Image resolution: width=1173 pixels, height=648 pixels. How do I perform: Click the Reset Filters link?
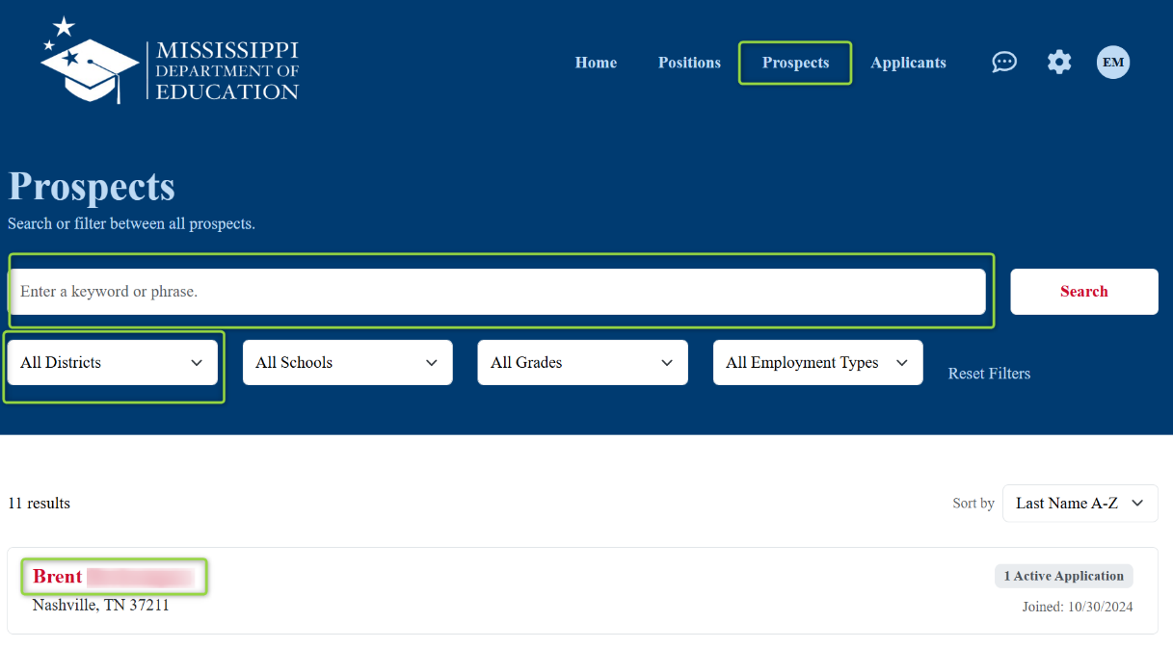coord(989,374)
